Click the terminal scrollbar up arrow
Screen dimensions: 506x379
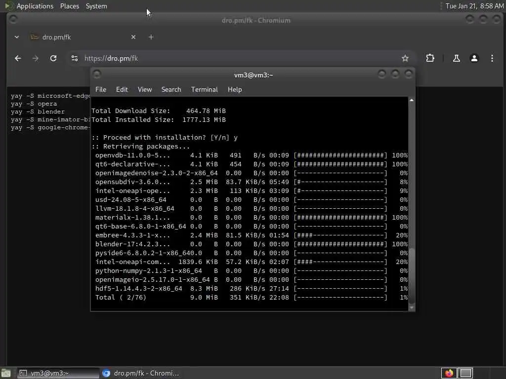412,101
